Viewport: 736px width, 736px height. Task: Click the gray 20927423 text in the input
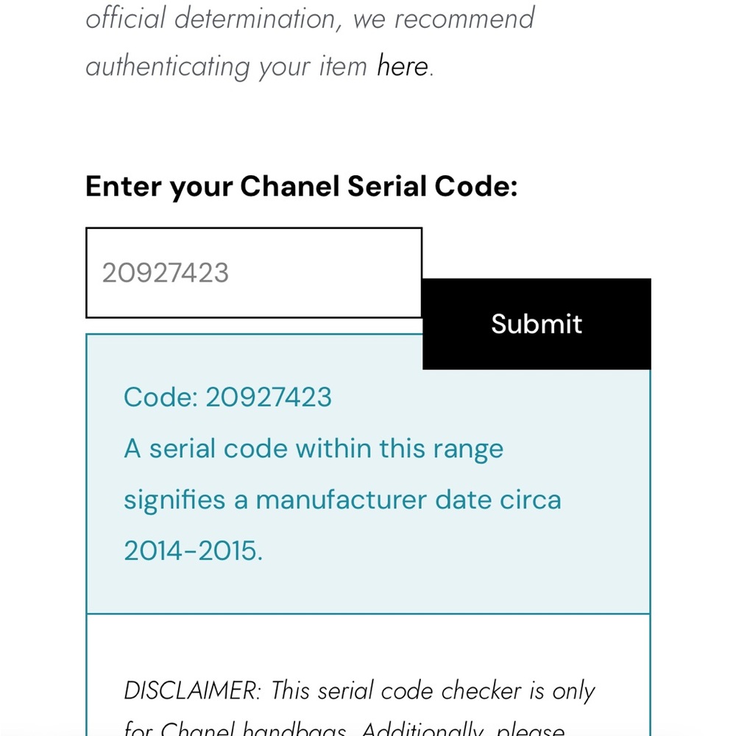[165, 273]
